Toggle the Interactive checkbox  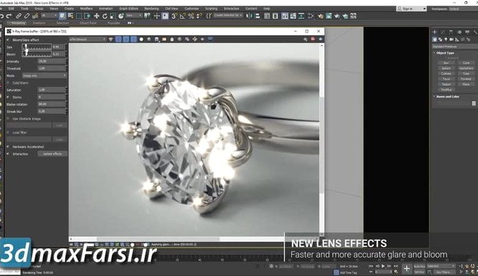[x=8, y=154]
